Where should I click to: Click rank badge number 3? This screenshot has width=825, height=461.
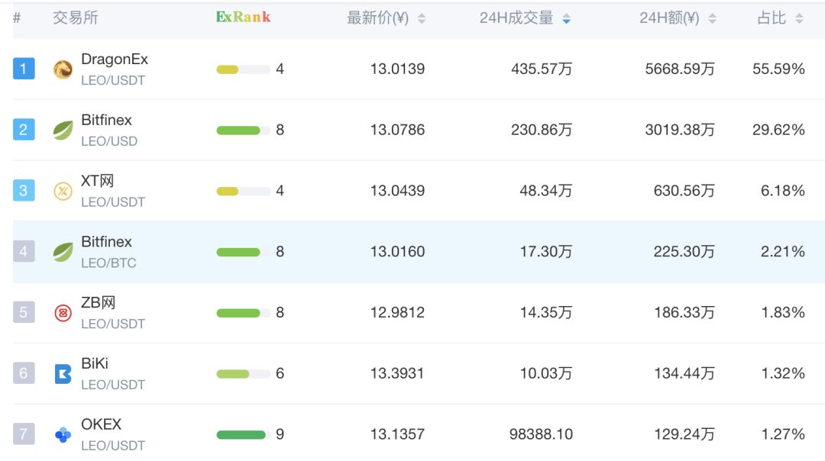(24, 190)
